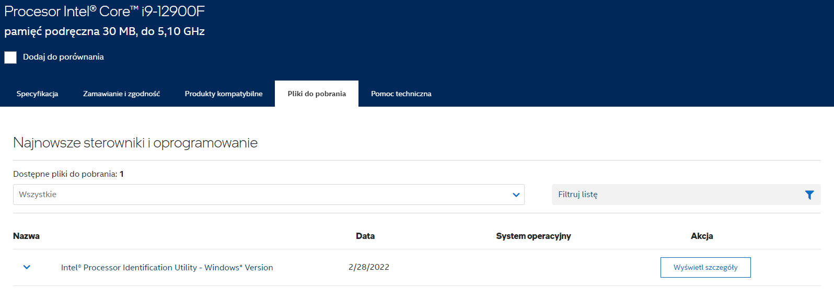Go to the Produkty kompatybilne tab

click(224, 94)
